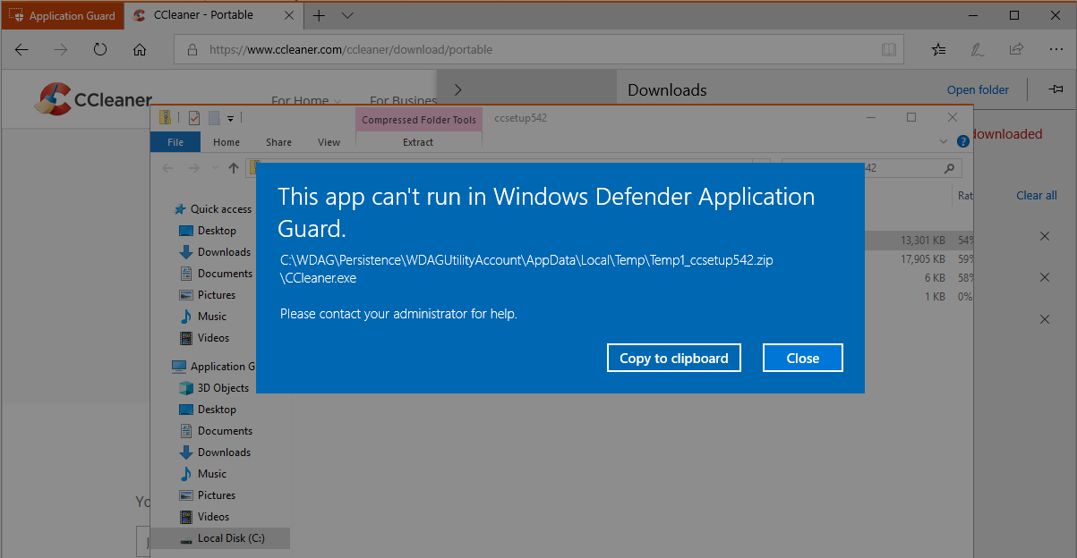
Task: Click Open folder in Downloads pane
Action: (x=978, y=89)
